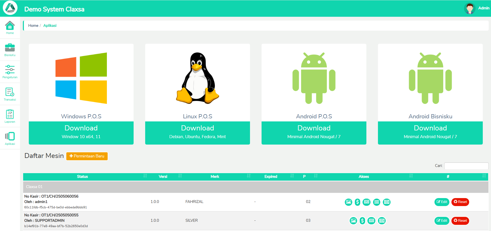Download the Android Bisnisku app
The width and height of the screenshot is (491, 231).
(430, 133)
